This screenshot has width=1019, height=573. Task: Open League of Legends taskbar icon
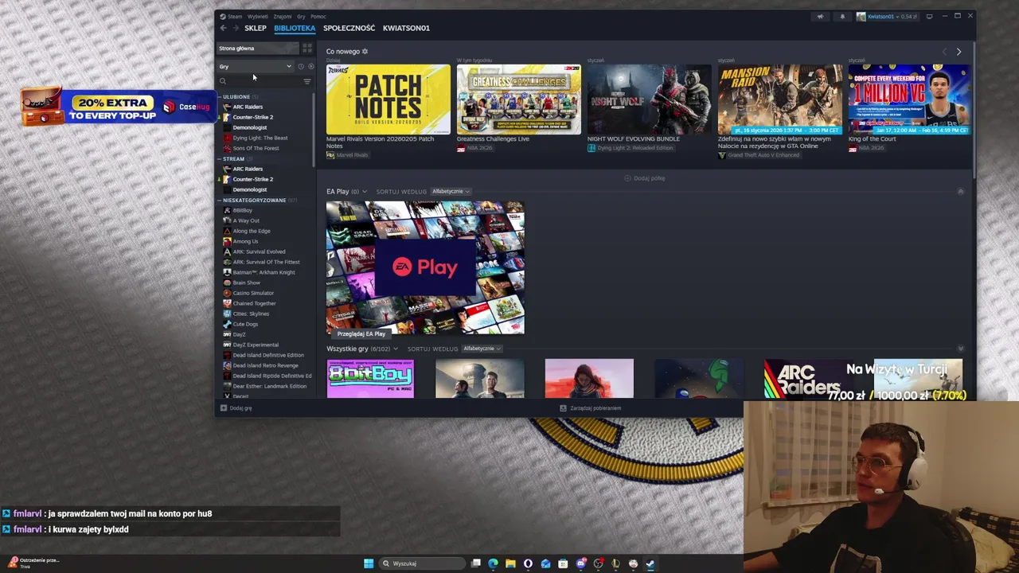pyautogui.click(x=615, y=563)
